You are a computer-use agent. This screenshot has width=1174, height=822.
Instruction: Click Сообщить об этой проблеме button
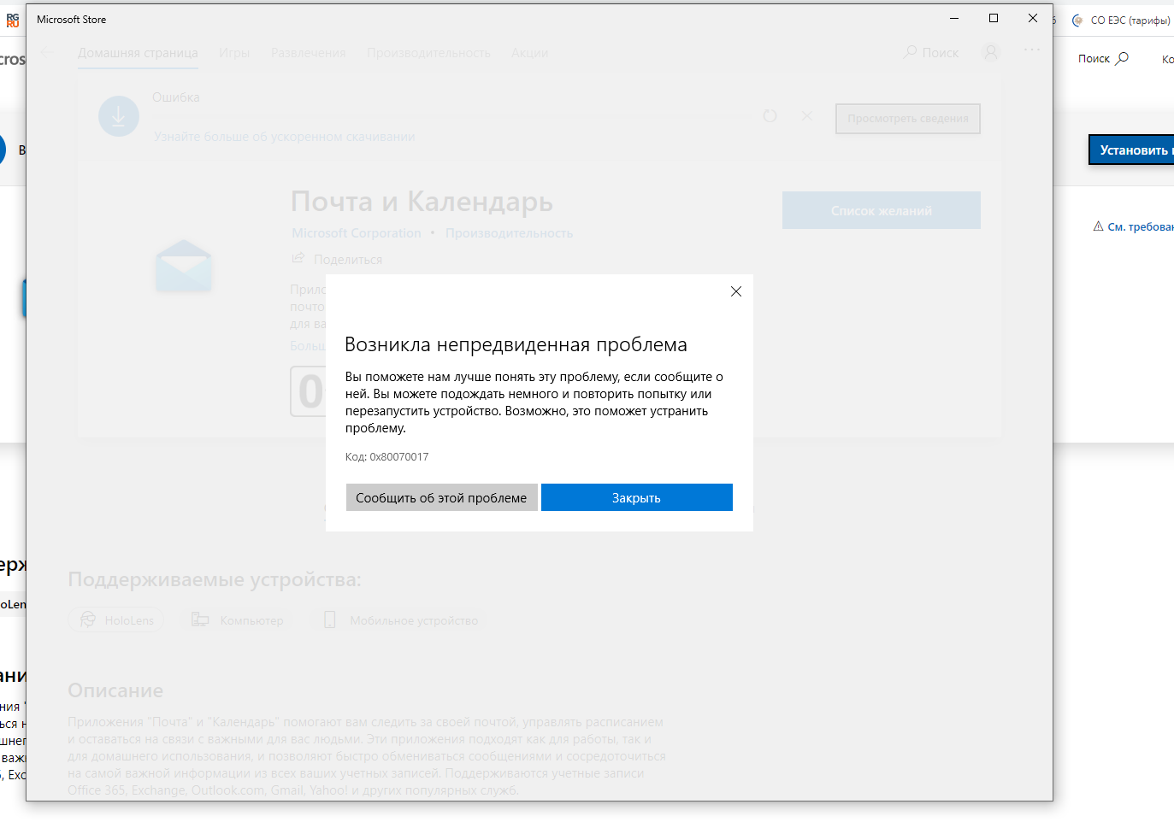point(441,497)
